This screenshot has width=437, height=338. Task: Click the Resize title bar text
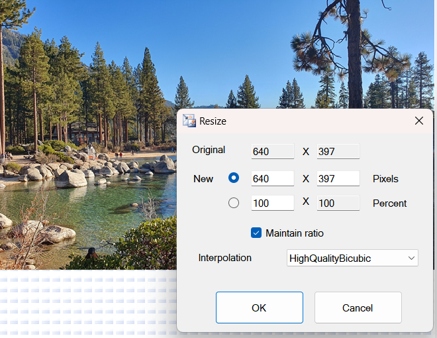(x=213, y=121)
